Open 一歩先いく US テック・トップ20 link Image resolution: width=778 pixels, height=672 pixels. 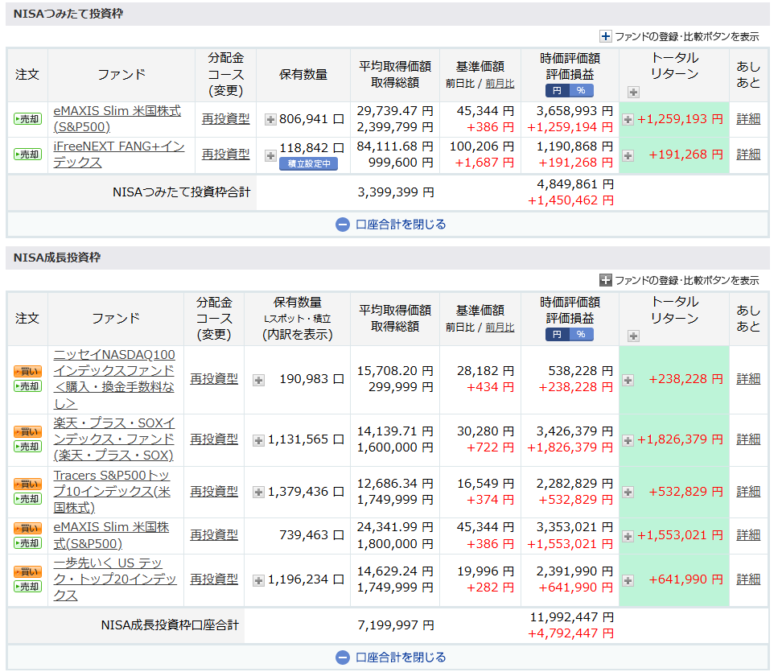114,579
